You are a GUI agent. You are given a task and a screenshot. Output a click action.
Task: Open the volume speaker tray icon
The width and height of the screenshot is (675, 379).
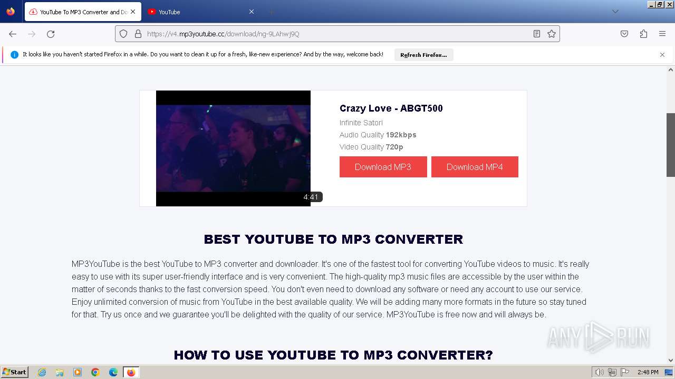(599, 372)
